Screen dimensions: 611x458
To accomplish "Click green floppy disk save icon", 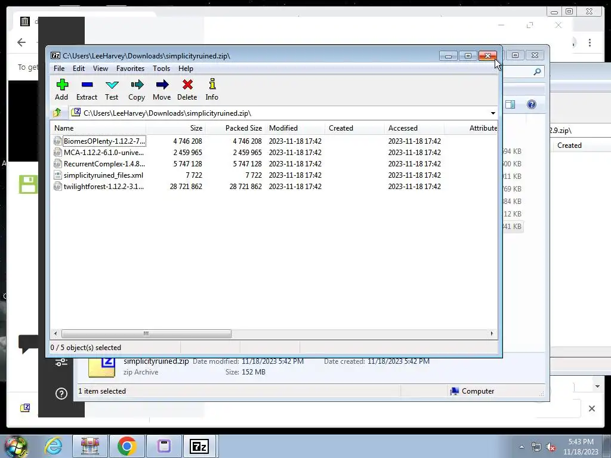I will pos(29,184).
